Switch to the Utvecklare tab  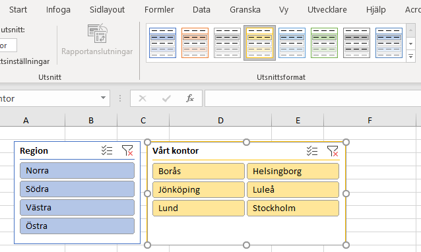click(x=327, y=10)
